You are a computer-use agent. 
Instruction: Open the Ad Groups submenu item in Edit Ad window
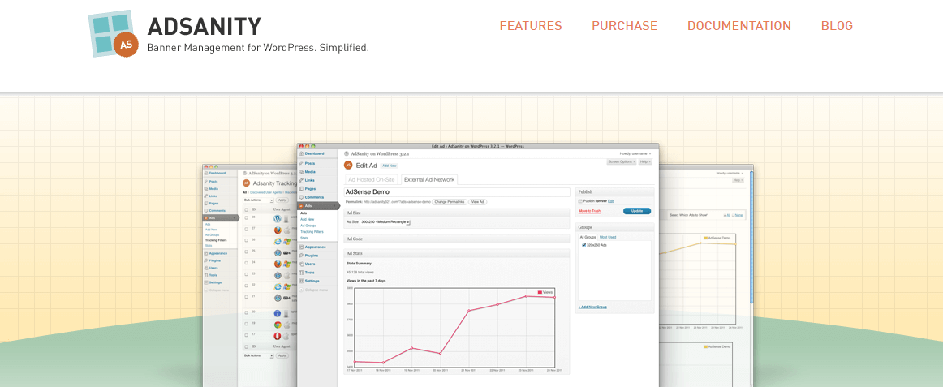308,226
